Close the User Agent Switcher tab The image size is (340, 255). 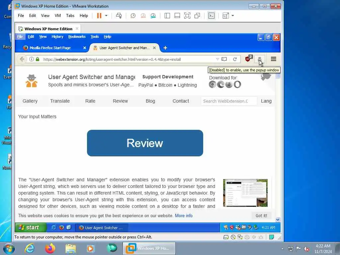coord(154,48)
